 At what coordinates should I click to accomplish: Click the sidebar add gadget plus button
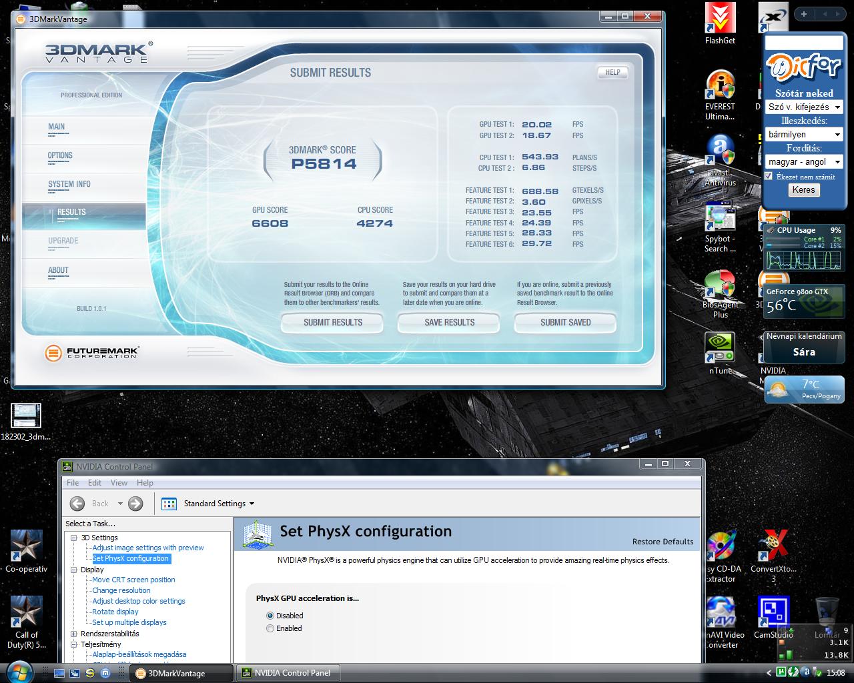805,14
